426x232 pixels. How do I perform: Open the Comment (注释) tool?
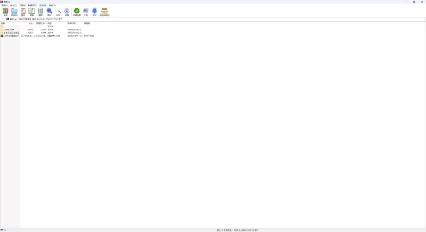[x=86, y=11]
